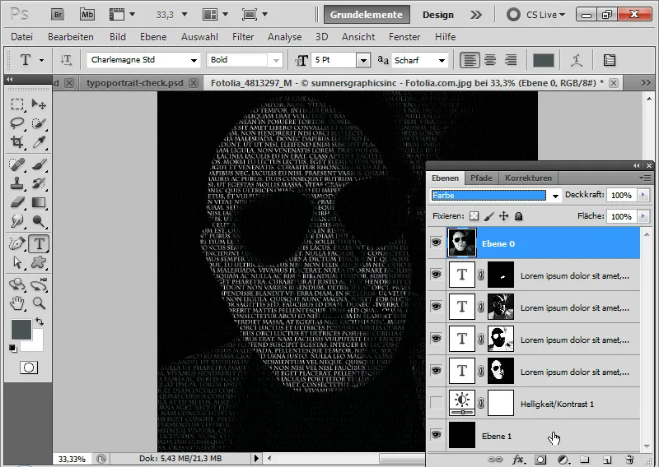
Task: Toggle lock transparent pixels
Action: click(474, 216)
